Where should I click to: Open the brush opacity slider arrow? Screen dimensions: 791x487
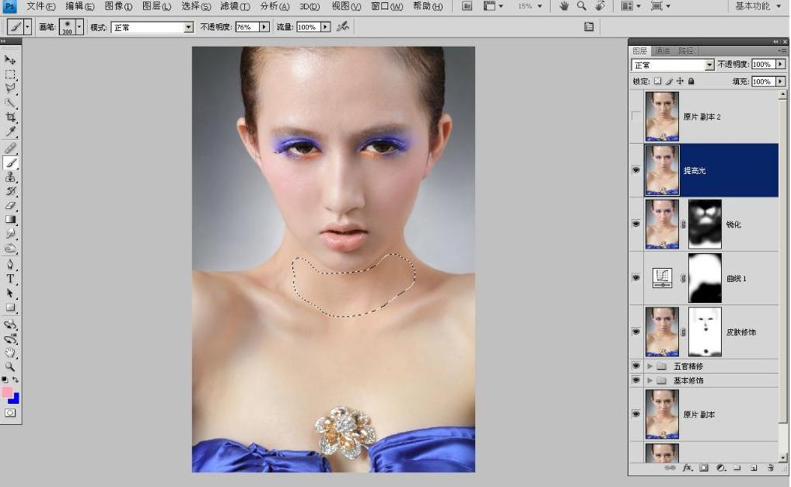tap(264, 26)
